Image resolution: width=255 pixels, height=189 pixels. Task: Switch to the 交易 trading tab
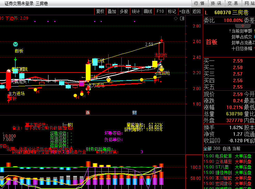233,3
